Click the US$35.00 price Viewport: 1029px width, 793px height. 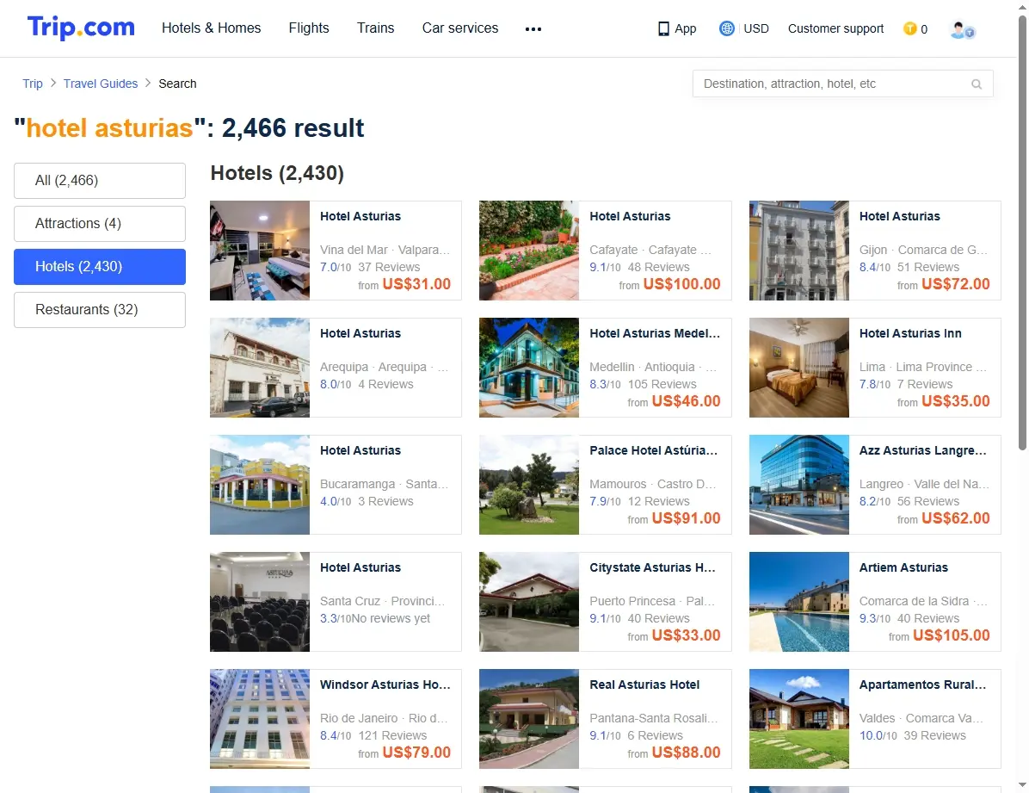[x=956, y=400]
